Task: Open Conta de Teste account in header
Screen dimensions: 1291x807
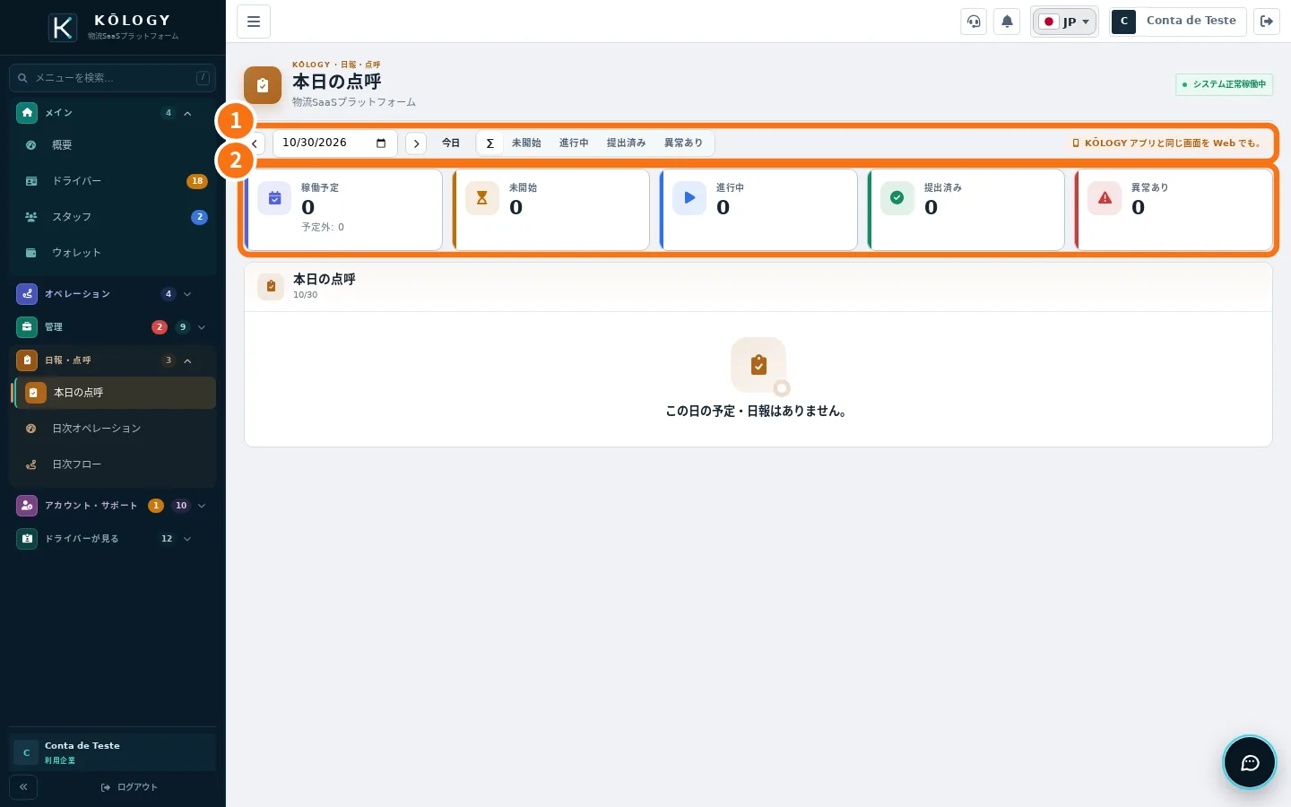Action: [x=1177, y=22]
